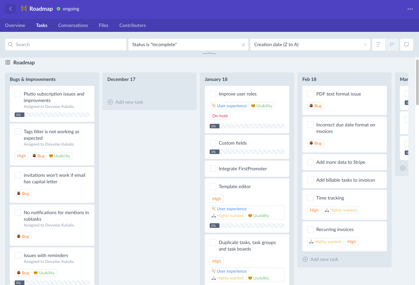Viewport: 419px width, 285px height.
Task: Check the Template editor task checkbox
Action: 213,187
